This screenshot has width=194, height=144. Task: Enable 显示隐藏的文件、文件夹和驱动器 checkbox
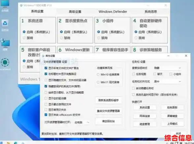point(46,80)
